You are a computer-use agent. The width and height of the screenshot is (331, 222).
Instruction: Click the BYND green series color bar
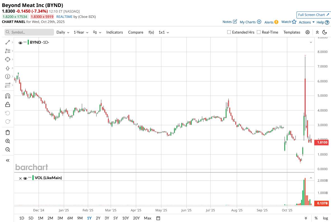28,42
